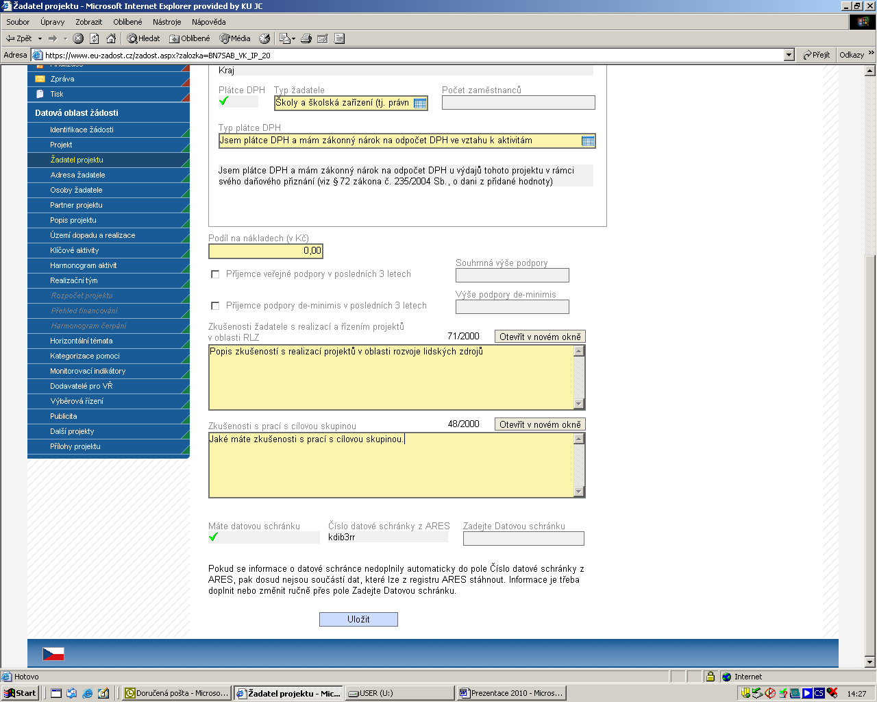Click the Czech flag icon
The height and width of the screenshot is (702, 877).
53,654
